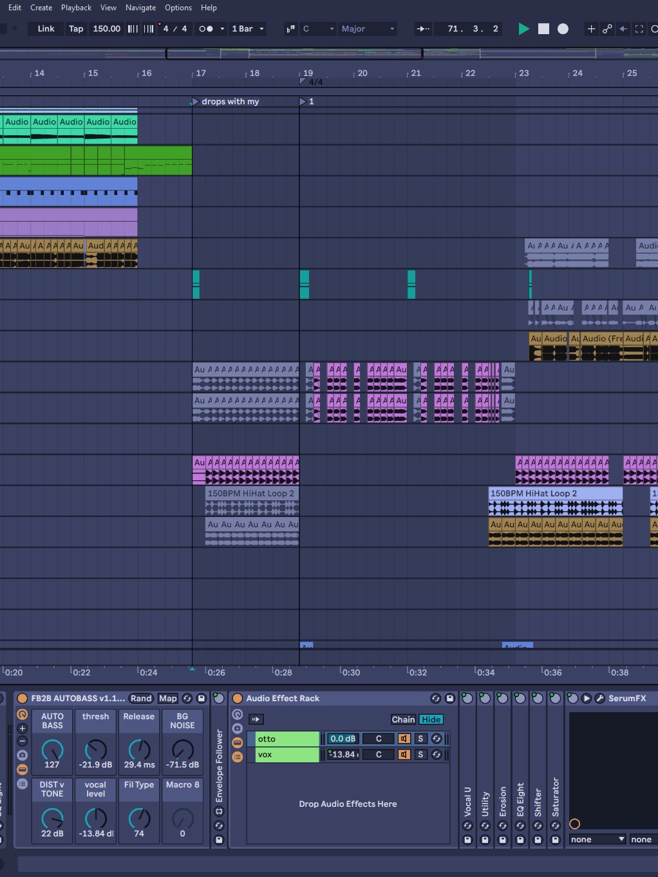Open the Playback menu
This screenshot has width=658, height=877.
click(x=75, y=7)
